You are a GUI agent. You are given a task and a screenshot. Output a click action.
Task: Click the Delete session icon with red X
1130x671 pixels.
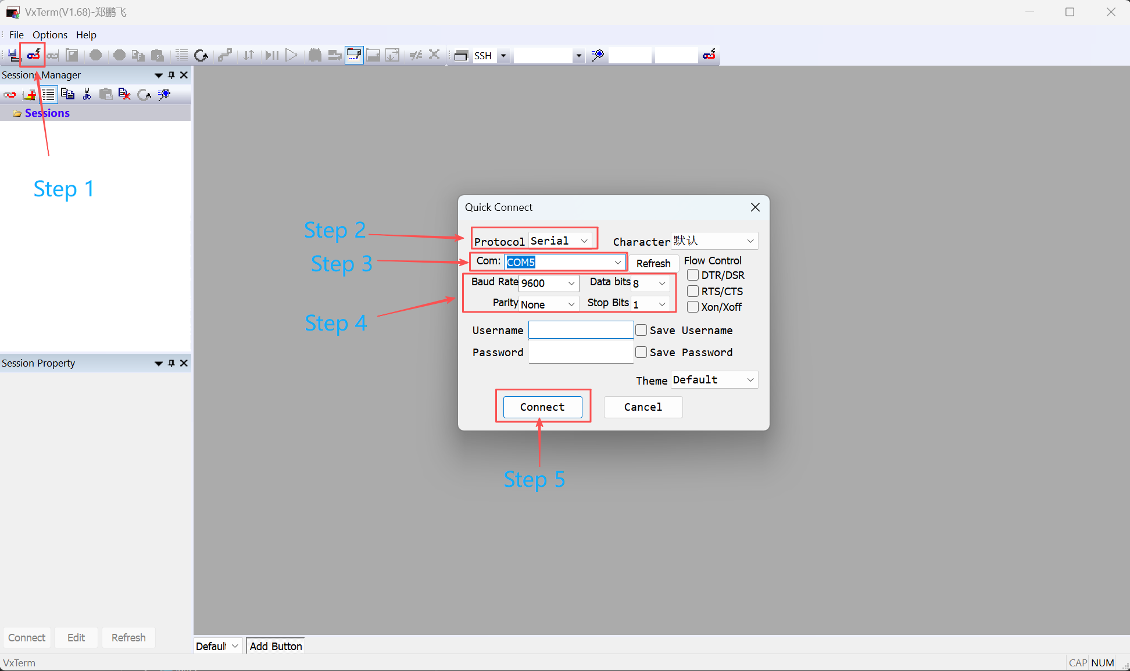point(124,94)
